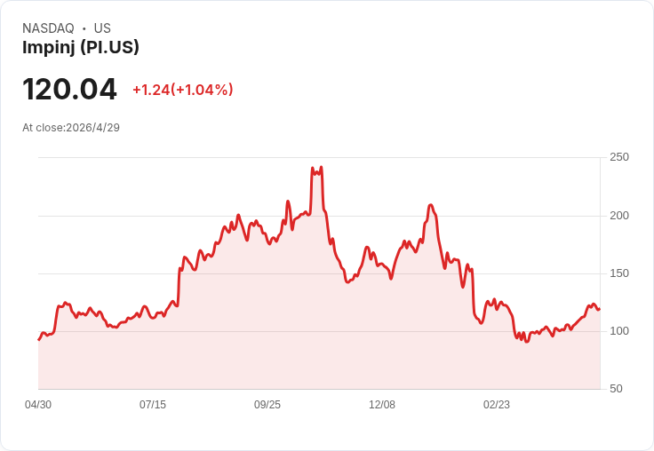Click the chart's highest peak near 240
This screenshot has width=654, height=451.
(x=321, y=168)
